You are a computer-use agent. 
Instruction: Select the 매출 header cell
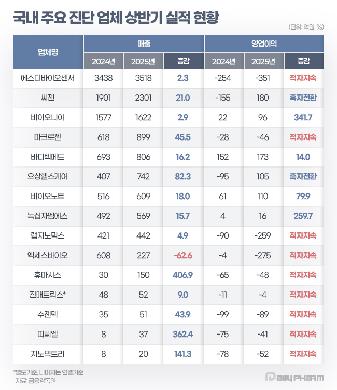click(x=144, y=44)
